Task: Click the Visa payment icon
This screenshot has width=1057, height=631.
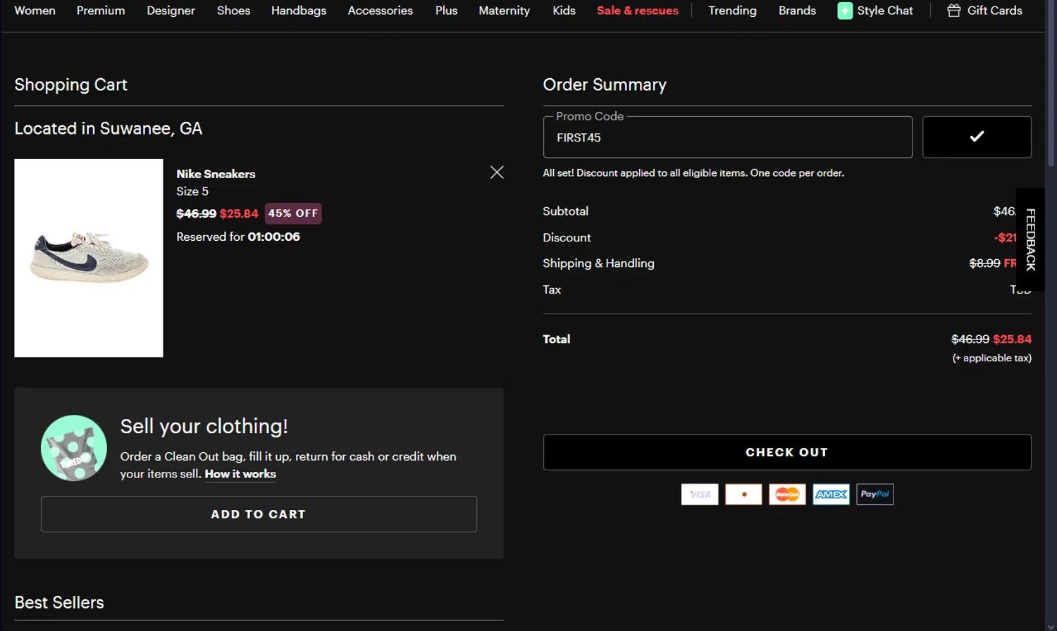Action: [700, 494]
